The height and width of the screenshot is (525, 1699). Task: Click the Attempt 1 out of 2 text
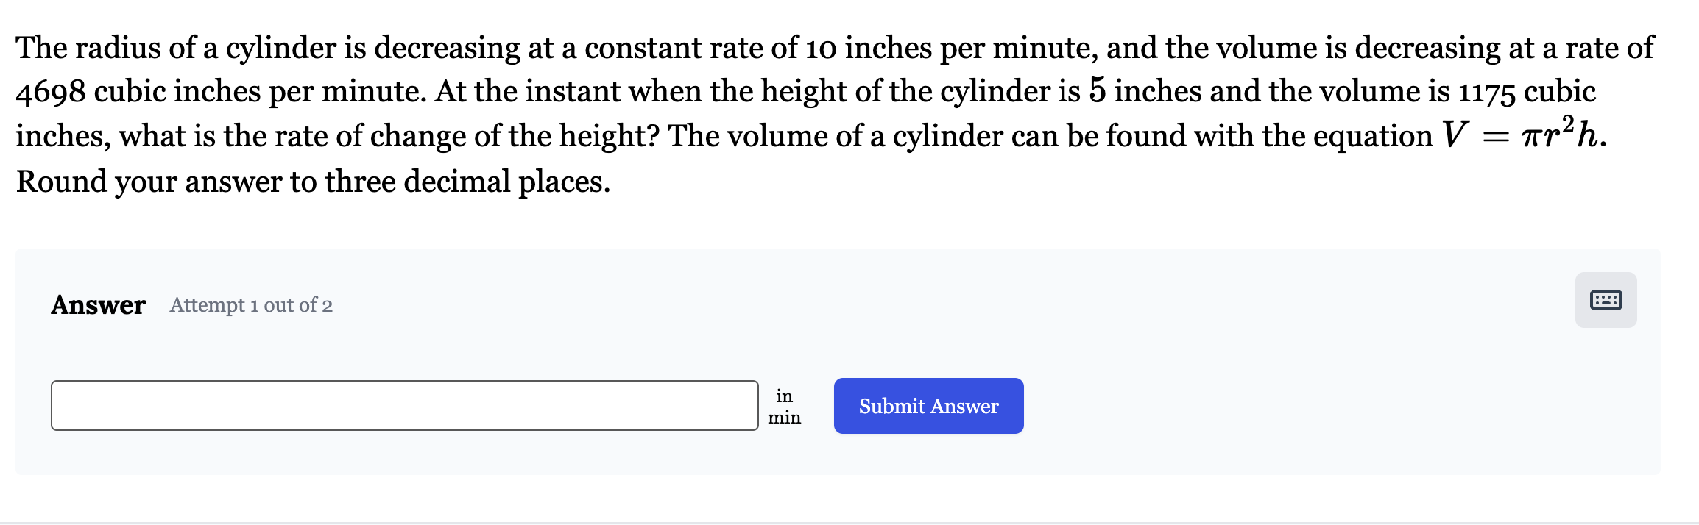point(251,306)
